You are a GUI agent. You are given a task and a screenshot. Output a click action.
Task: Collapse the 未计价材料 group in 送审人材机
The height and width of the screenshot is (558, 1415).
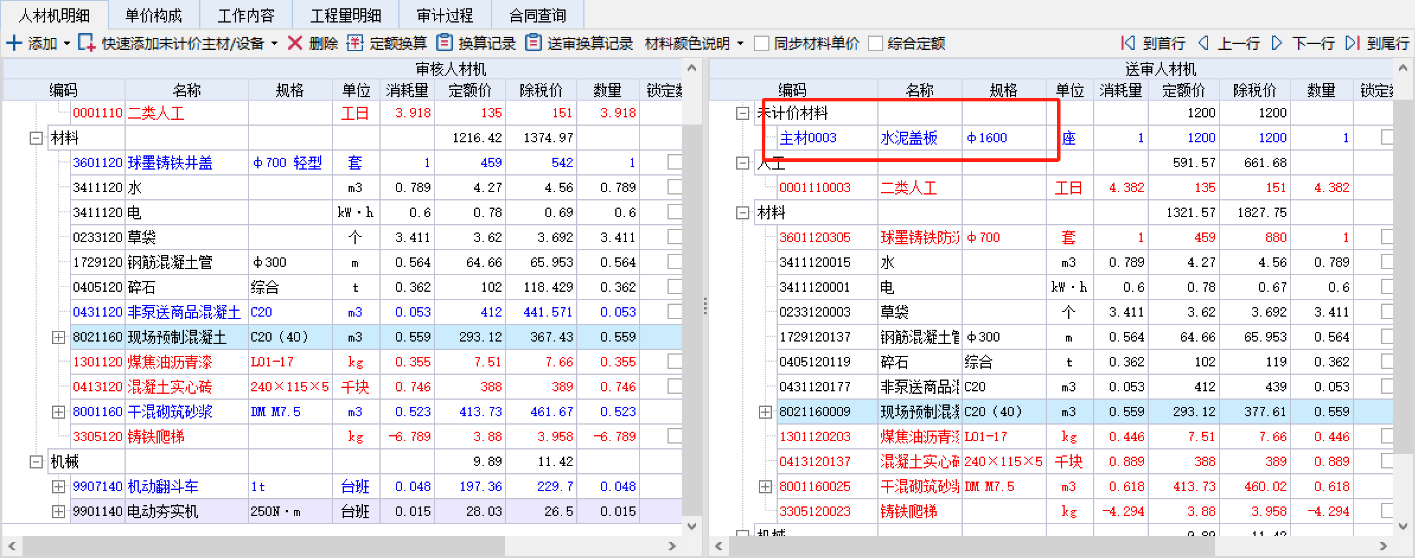[x=743, y=113]
